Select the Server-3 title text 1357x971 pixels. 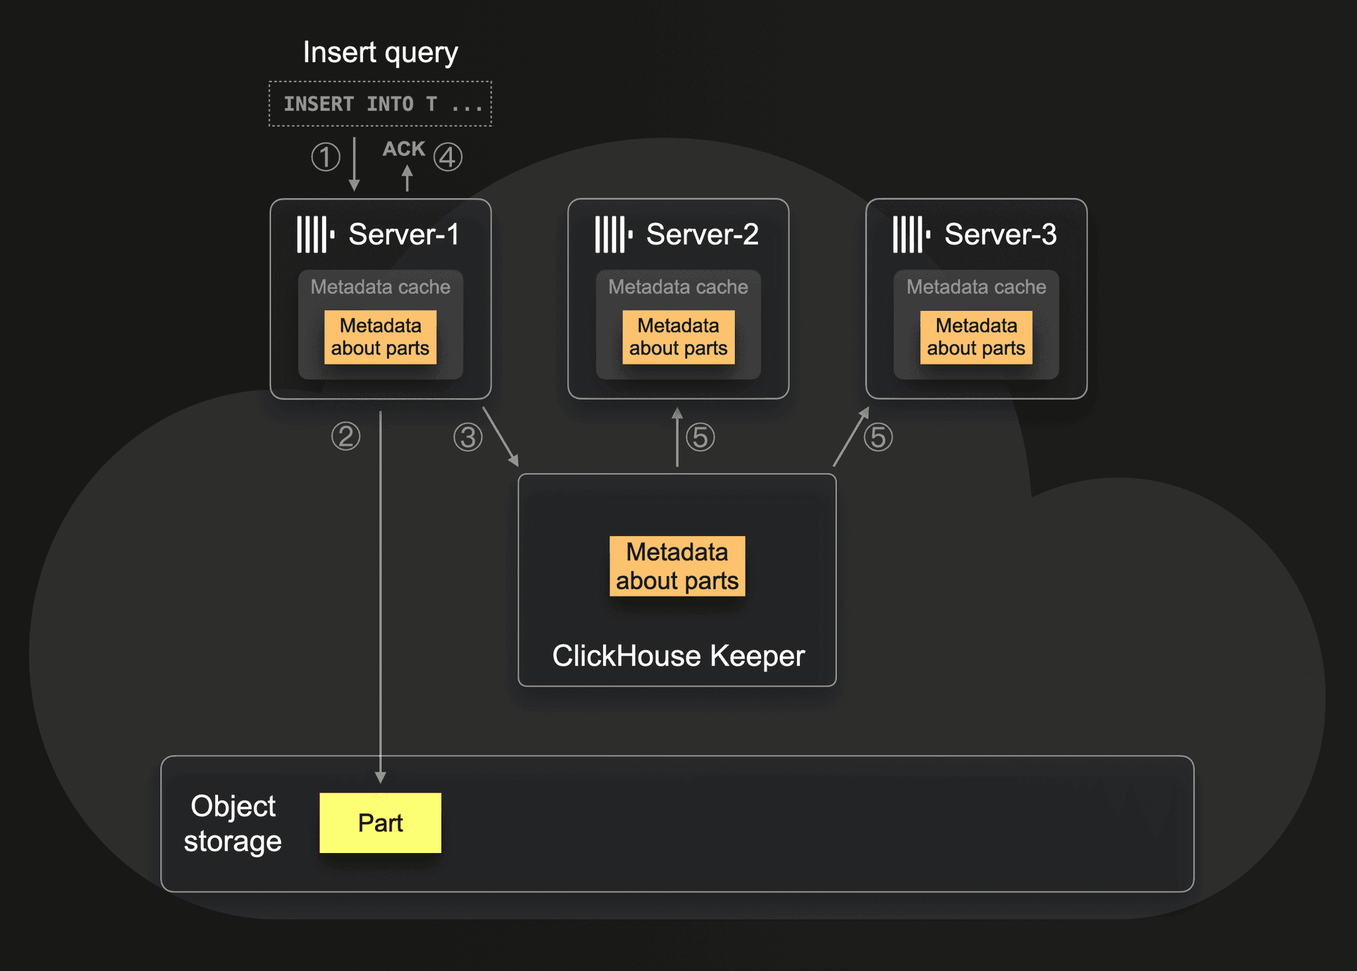(x=1001, y=234)
